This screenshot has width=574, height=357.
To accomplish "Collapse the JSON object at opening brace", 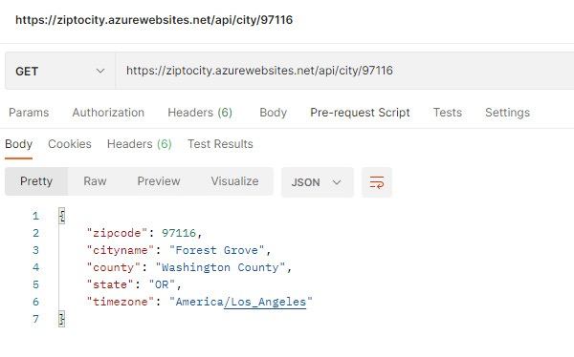I will 61,216.
